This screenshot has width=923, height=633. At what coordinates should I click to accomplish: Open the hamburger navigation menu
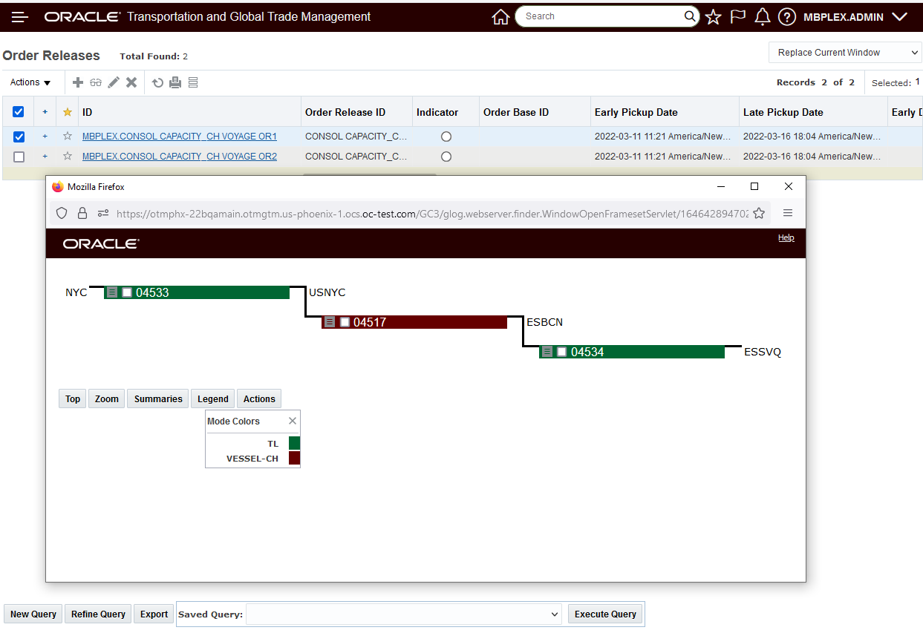point(20,16)
